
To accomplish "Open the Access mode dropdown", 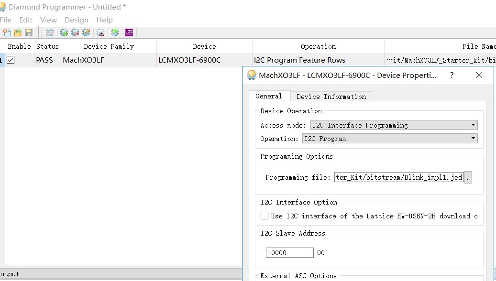I will pos(473,125).
